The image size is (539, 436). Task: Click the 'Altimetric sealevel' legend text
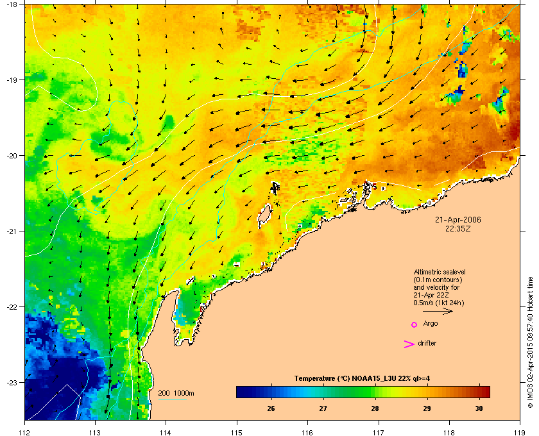440,272
